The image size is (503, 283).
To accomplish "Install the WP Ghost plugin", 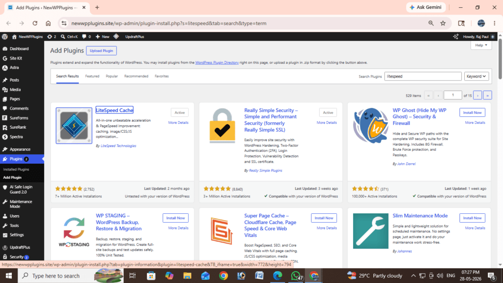I will [472, 113].
